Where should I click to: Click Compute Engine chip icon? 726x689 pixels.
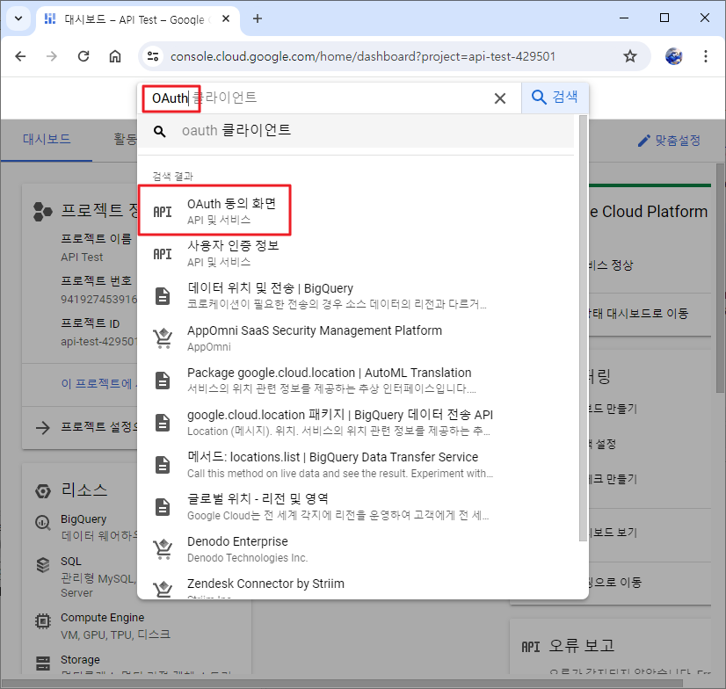tap(42, 621)
